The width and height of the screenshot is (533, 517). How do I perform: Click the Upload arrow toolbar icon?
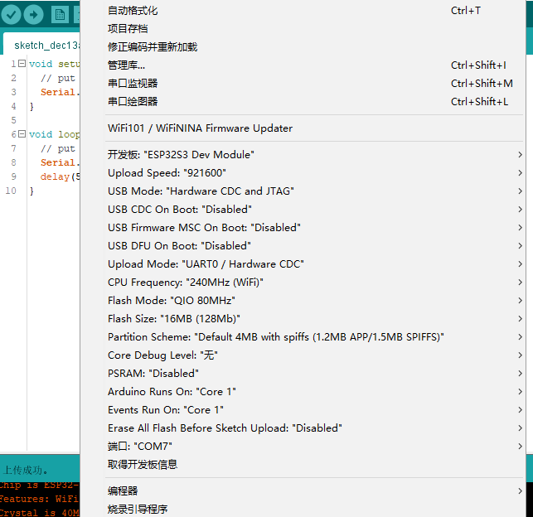click(33, 14)
